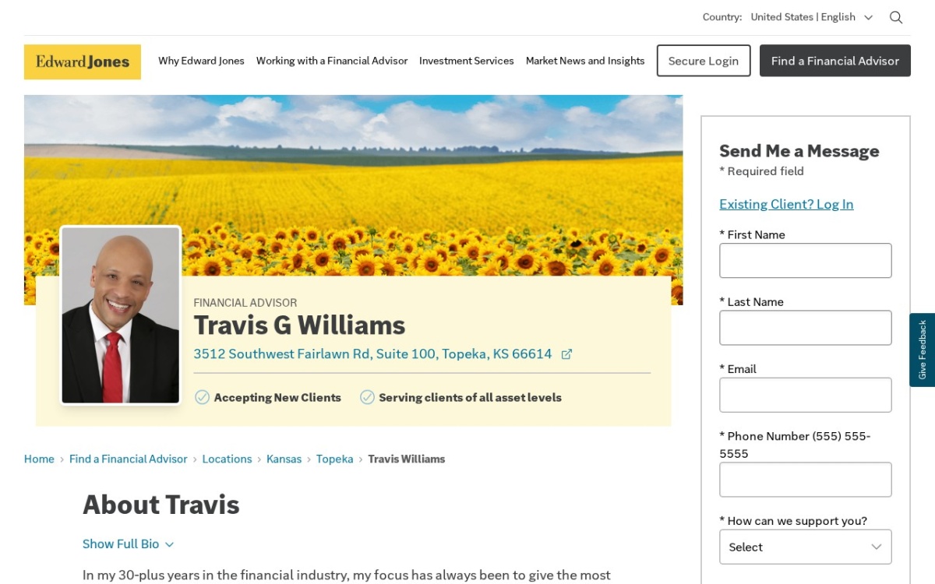
Task: Click Find a Financial Advisor button
Action: [835, 61]
